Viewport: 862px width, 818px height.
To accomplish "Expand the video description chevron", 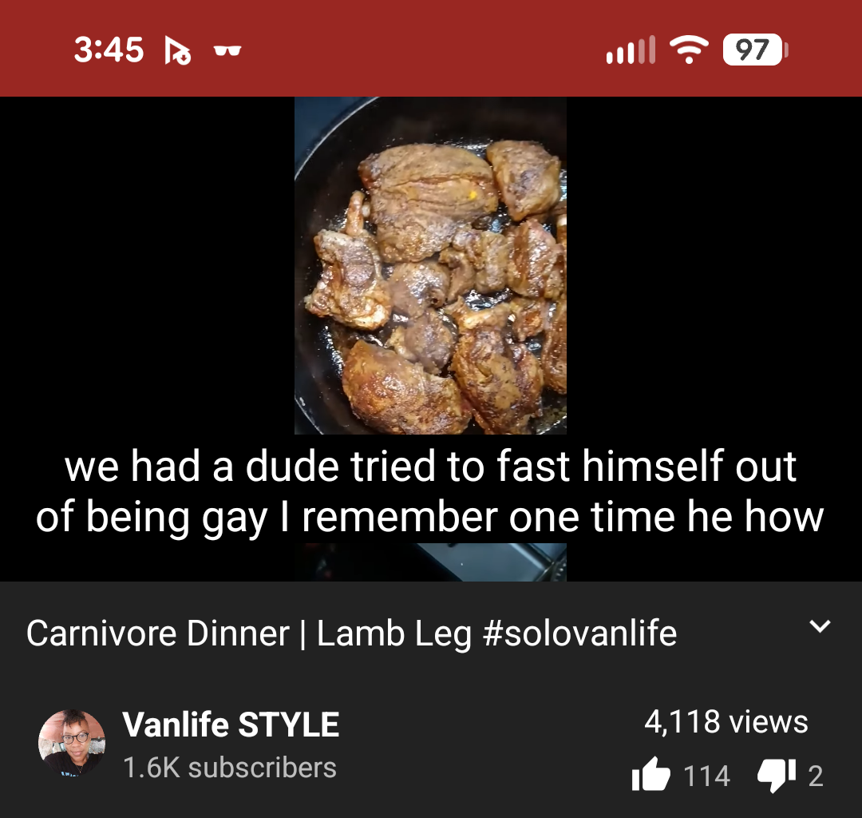I will [820, 626].
